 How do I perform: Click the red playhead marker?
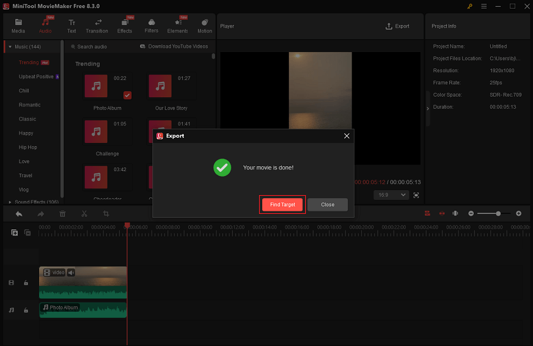(127, 226)
